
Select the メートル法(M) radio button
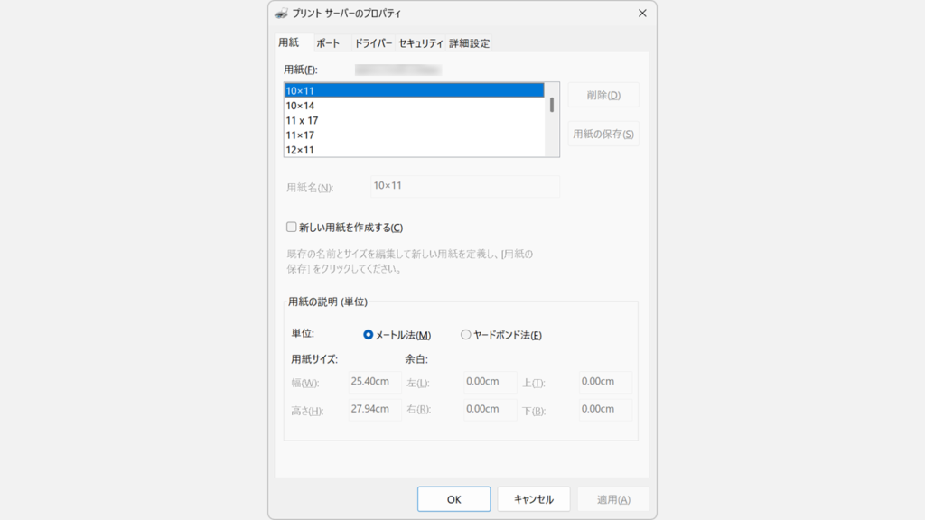tap(369, 335)
